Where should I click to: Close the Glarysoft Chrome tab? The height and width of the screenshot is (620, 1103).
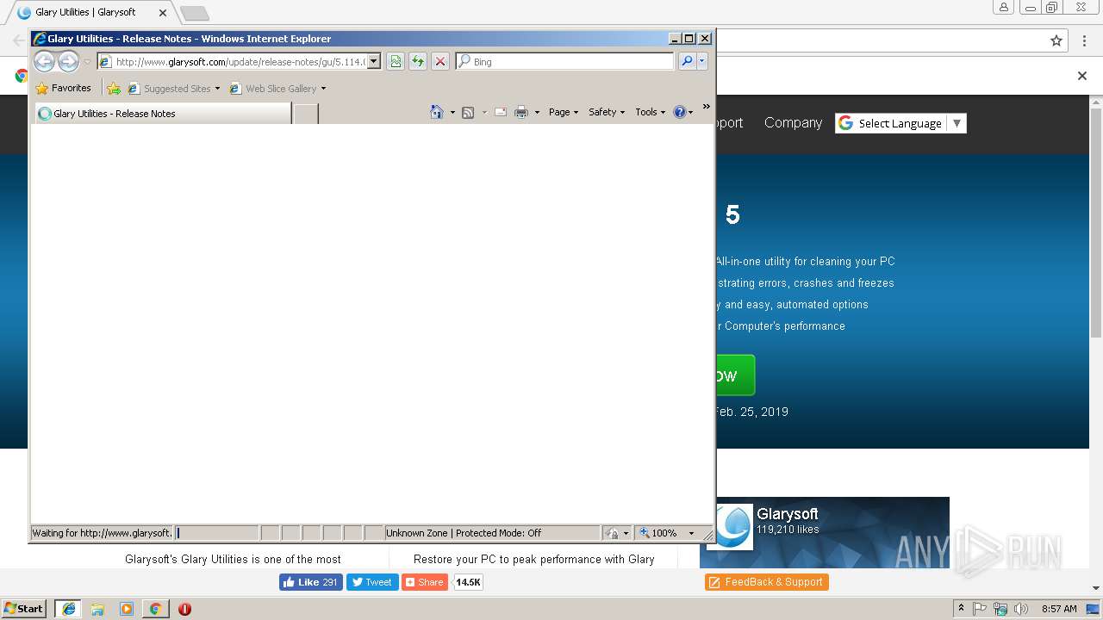(163, 13)
